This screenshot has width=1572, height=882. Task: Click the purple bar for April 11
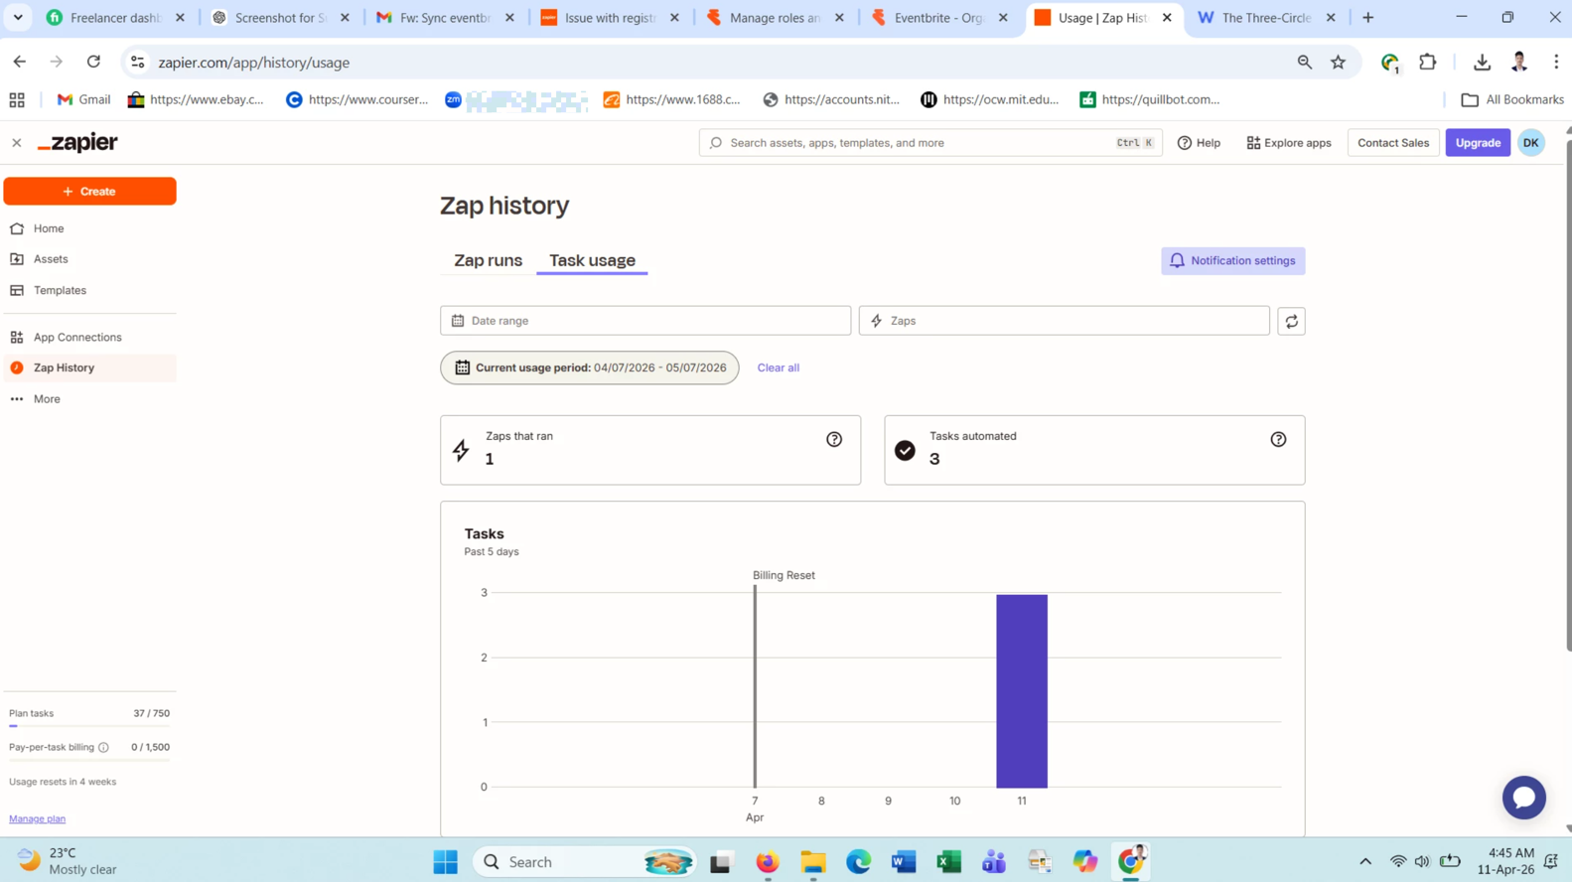[1021, 690]
